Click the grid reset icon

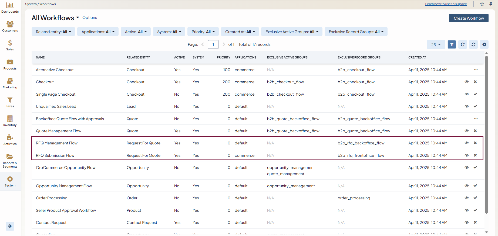473,44
